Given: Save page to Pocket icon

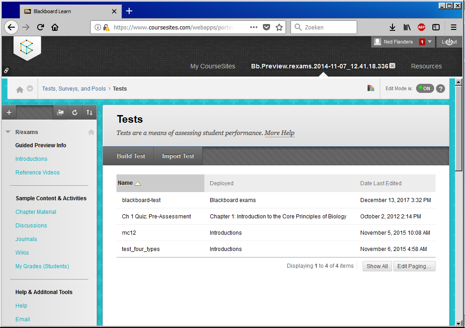Looking at the screenshot, I should pyautogui.click(x=266, y=27).
